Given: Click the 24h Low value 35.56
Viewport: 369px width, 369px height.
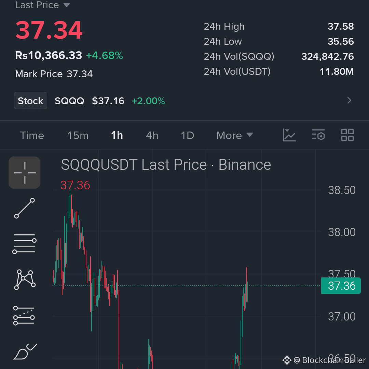Looking at the screenshot, I should 341,41.
